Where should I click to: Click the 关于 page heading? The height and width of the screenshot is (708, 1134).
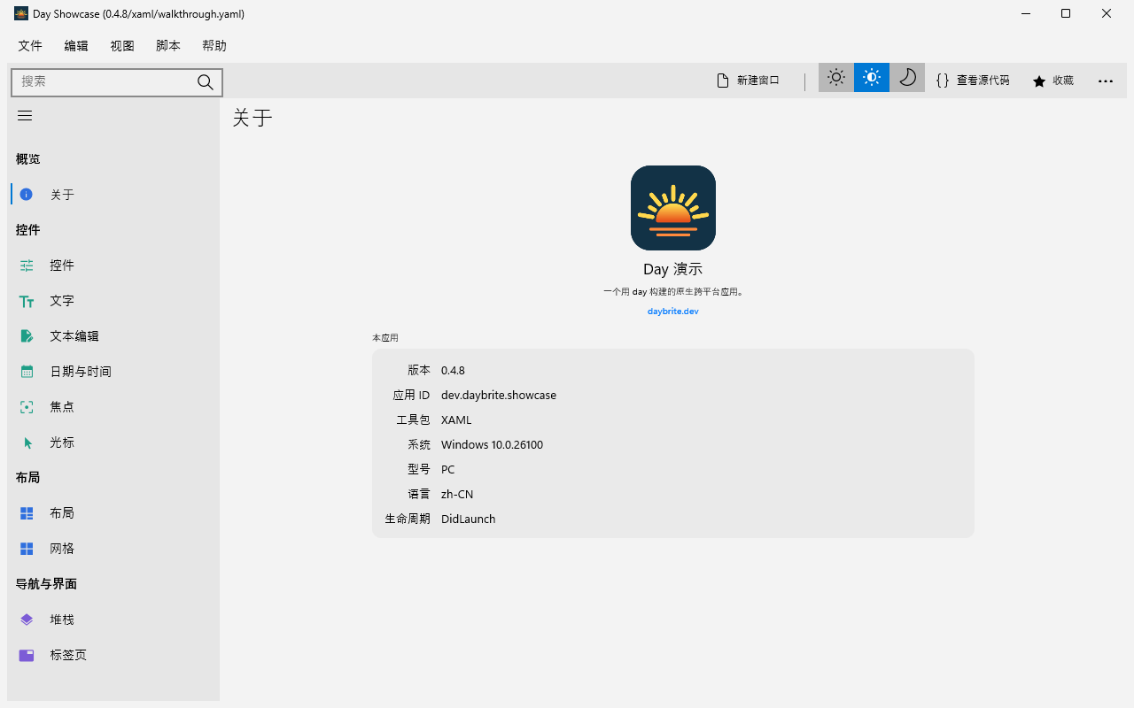(252, 118)
